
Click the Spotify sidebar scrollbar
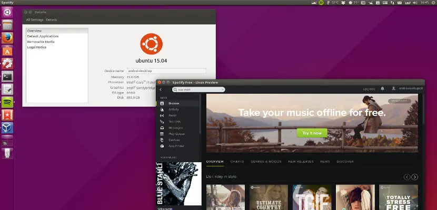click(x=200, y=114)
